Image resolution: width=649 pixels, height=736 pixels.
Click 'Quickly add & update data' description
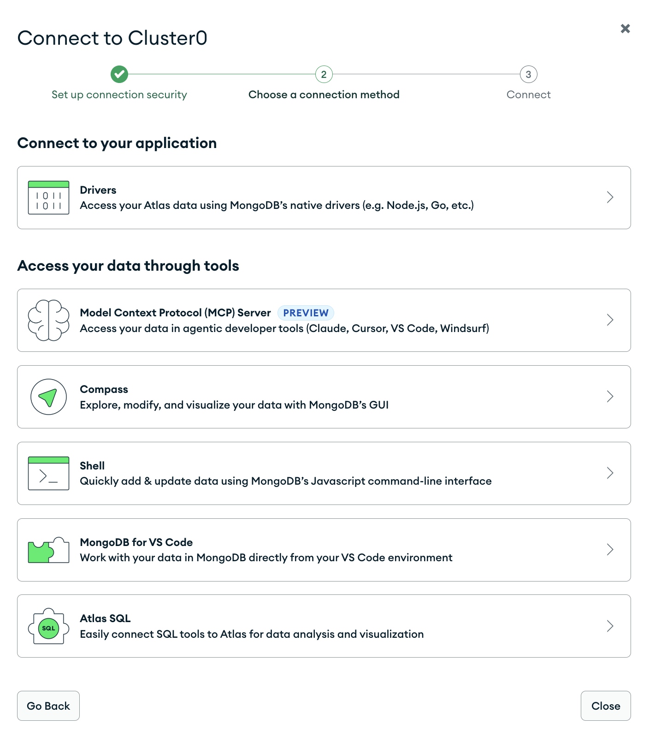point(286,481)
